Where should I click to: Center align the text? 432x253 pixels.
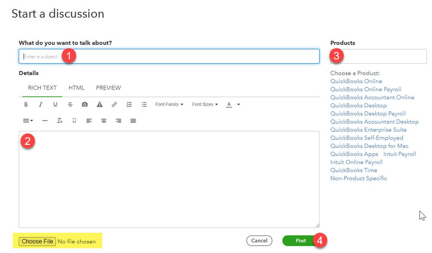104,121
